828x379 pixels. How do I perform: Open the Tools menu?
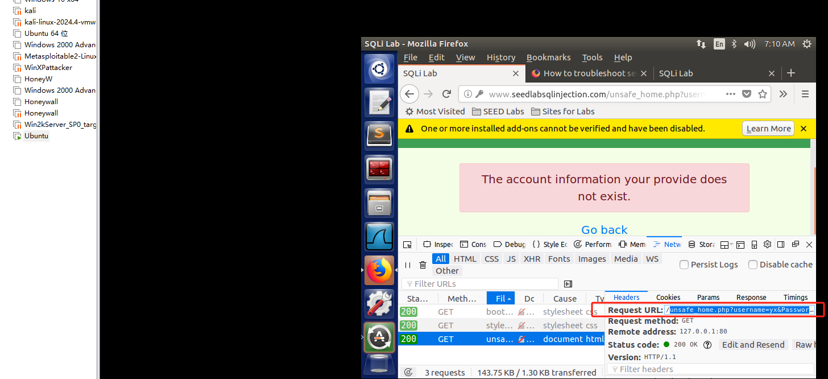click(592, 57)
